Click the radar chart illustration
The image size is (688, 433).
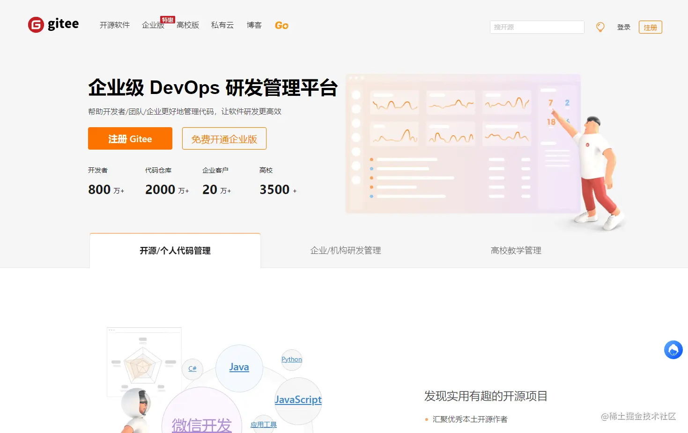click(144, 362)
